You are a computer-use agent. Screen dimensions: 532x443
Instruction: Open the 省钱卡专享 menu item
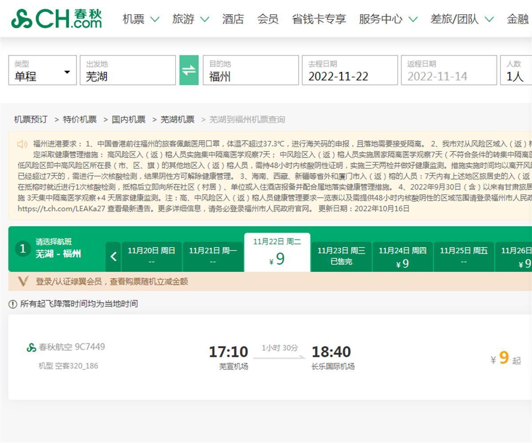[319, 19]
